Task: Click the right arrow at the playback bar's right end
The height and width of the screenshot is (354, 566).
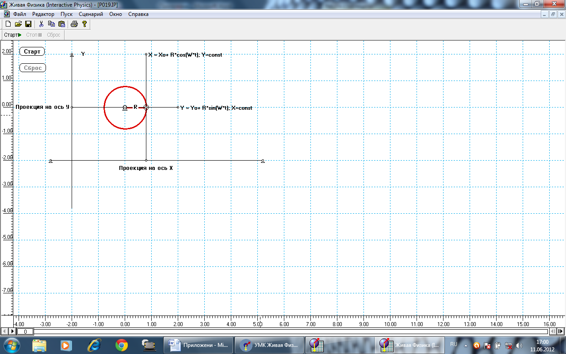Action: point(561,331)
